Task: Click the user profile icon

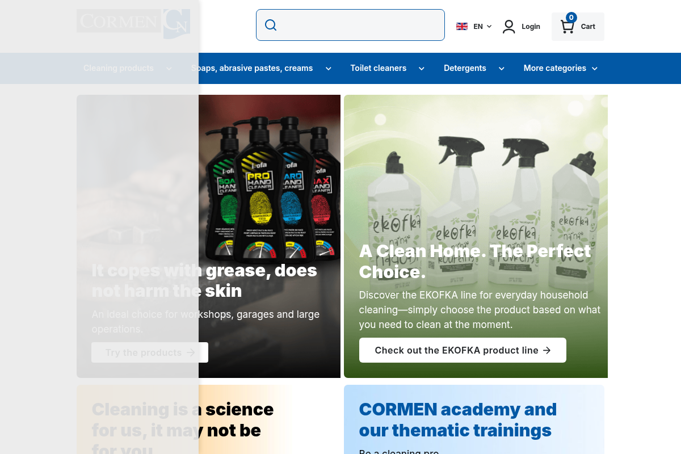Action: point(509,27)
